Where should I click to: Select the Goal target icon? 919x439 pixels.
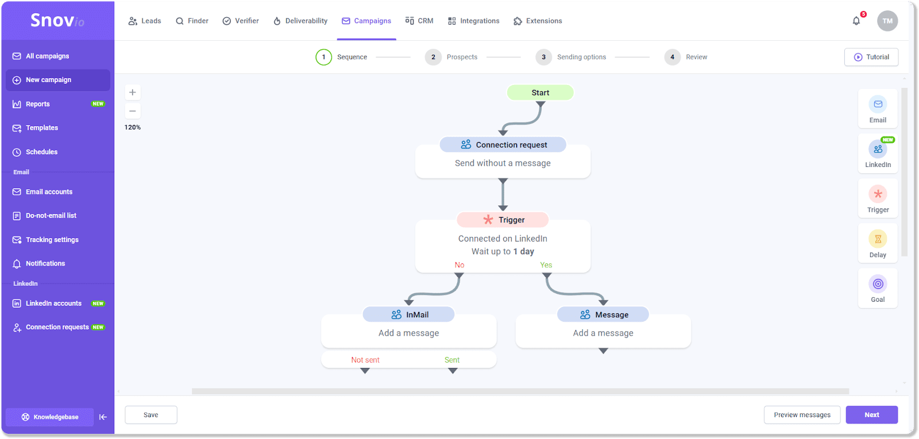coord(878,283)
